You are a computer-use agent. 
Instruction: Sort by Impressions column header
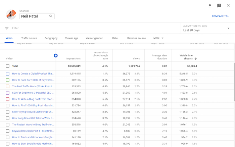[74, 59]
